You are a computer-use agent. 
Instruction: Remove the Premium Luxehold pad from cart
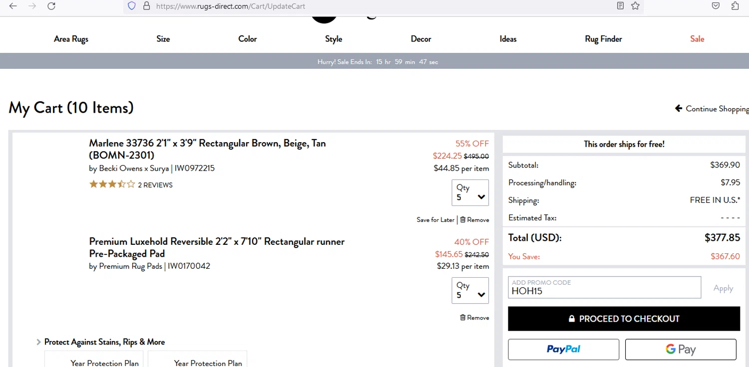coord(474,318)
